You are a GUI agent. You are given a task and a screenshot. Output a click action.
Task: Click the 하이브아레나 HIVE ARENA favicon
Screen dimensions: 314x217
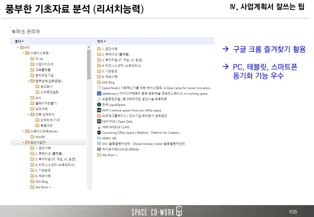[99, 149]
